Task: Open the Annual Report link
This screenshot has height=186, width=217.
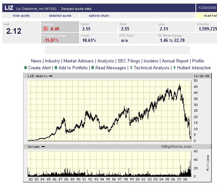Action: pyautogui.click(x=175, y=61)
